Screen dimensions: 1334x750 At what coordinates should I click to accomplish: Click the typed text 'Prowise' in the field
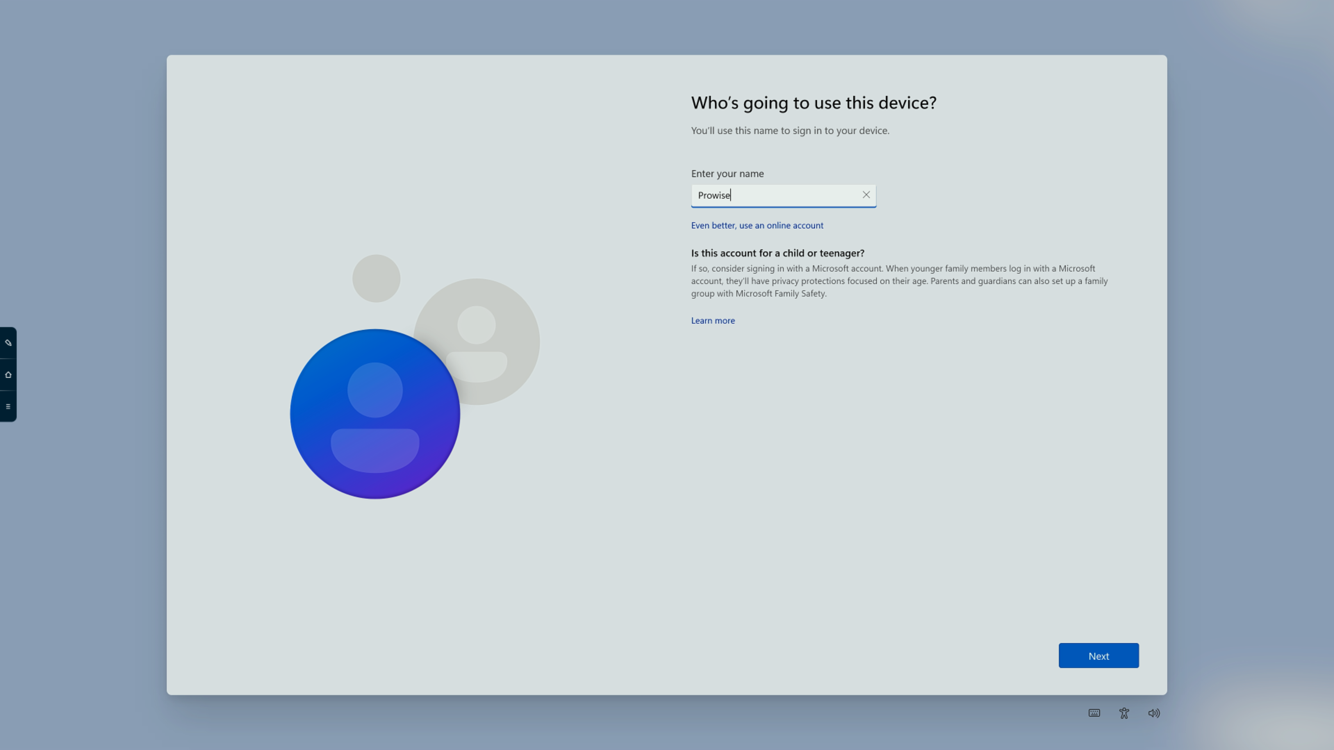713,195
